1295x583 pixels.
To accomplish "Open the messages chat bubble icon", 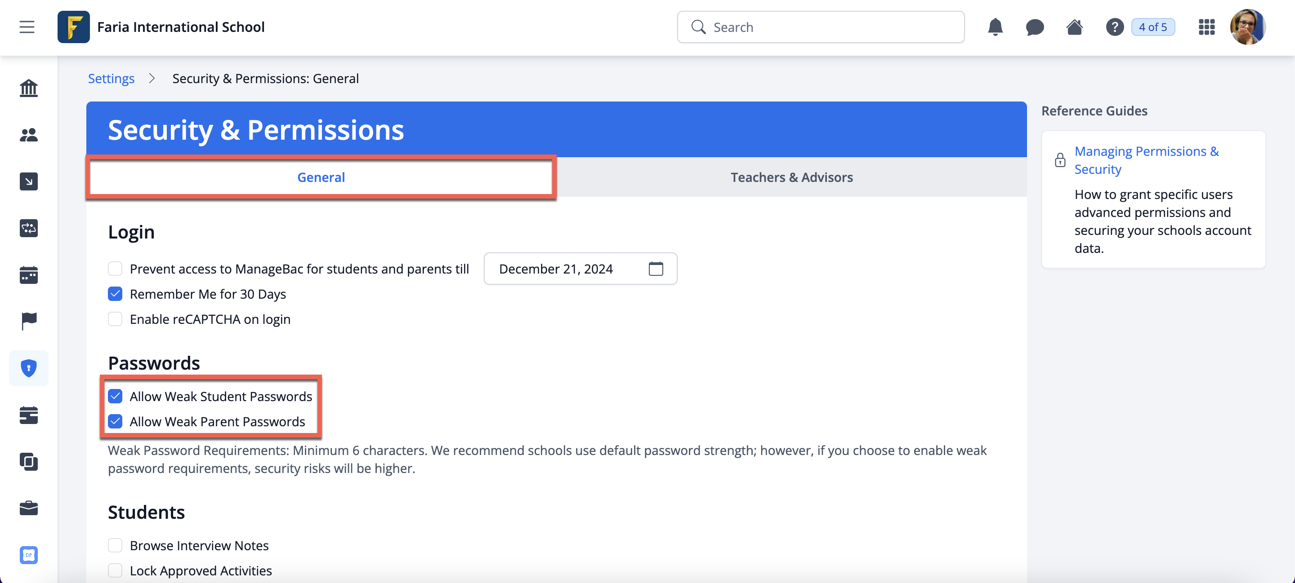I will [x=1035, y=27].
